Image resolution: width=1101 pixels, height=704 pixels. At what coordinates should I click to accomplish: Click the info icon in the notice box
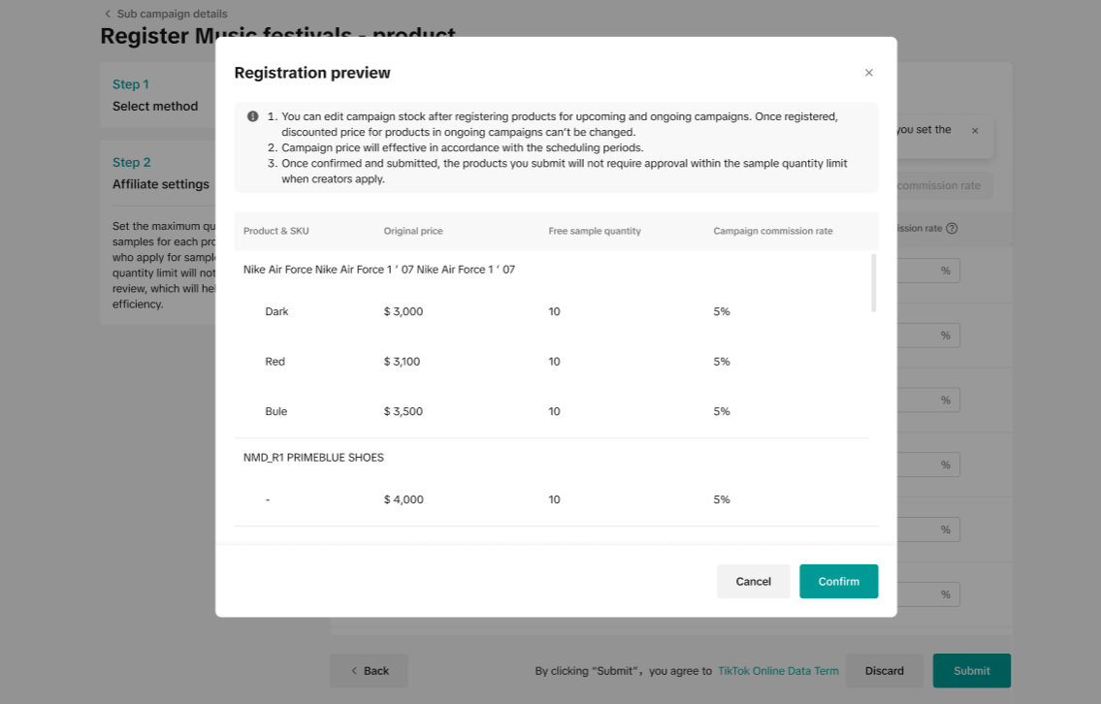pyautogui.click(x=253, y=116)
